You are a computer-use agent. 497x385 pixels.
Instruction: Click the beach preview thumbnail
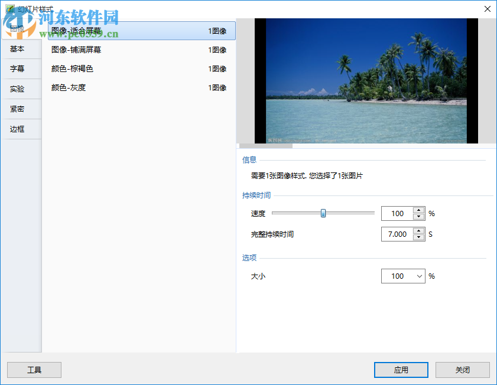(366, 81)
